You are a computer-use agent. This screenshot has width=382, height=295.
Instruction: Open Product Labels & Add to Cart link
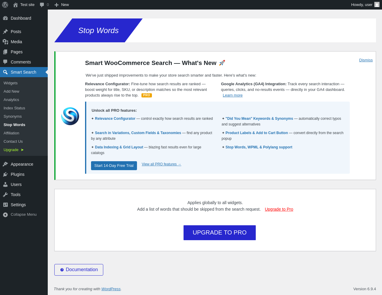pyautogui.click(x=257, y=133)
